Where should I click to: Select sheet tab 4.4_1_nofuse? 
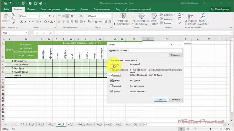click(x=85, y=124)
